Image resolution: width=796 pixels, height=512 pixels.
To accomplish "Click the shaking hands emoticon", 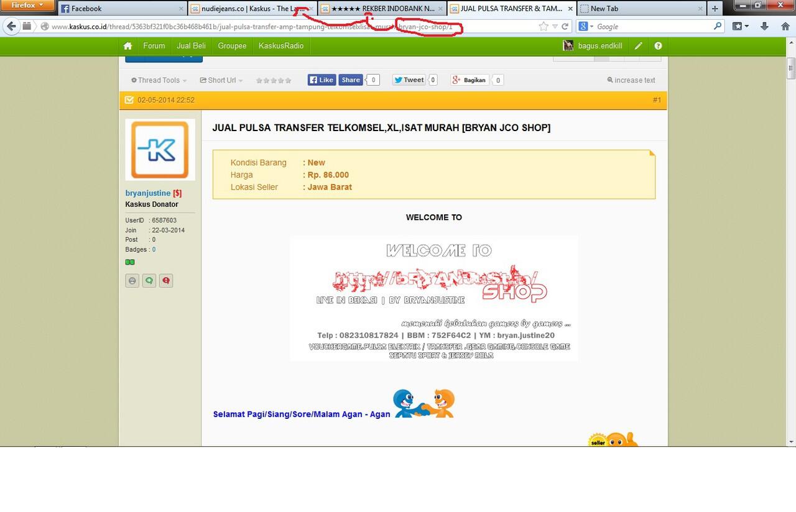I will pyautogui.click(x=424, y=403).
